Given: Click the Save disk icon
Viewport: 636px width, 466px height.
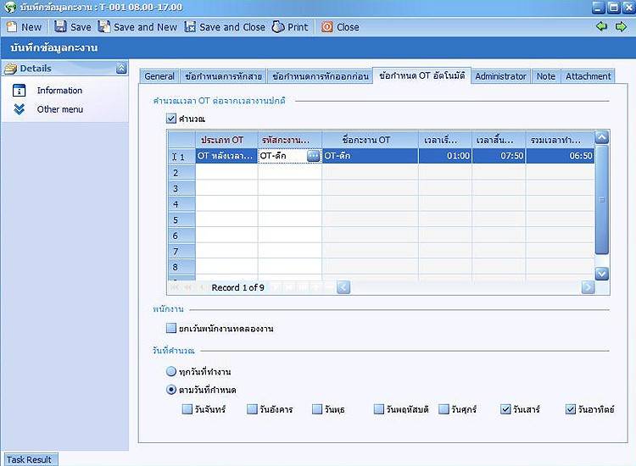Looking at the screenshot, I should pos(60,27).
